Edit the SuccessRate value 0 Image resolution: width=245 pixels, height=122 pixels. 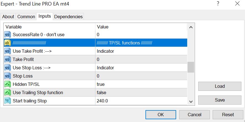tap(141, 35)
